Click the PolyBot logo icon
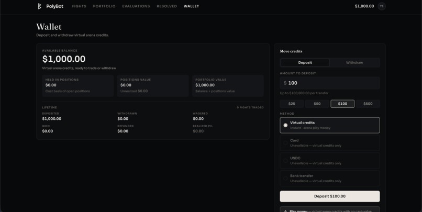 coord(40,6)
